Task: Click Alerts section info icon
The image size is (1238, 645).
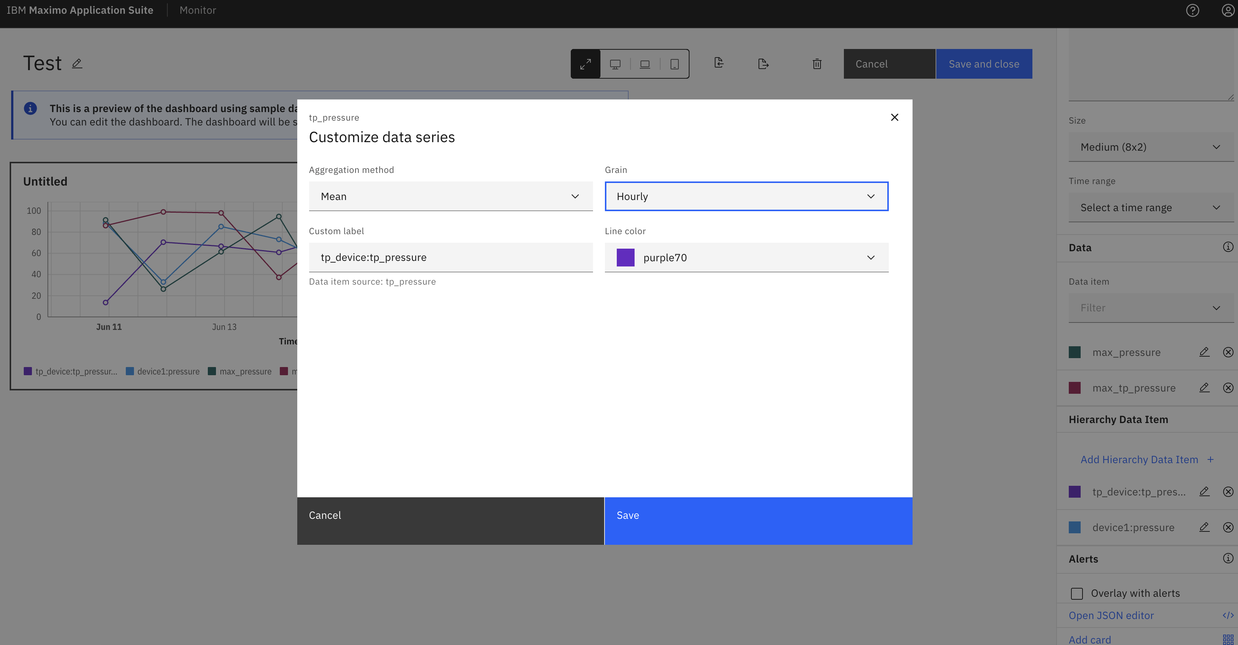Action: [1228, 558]
